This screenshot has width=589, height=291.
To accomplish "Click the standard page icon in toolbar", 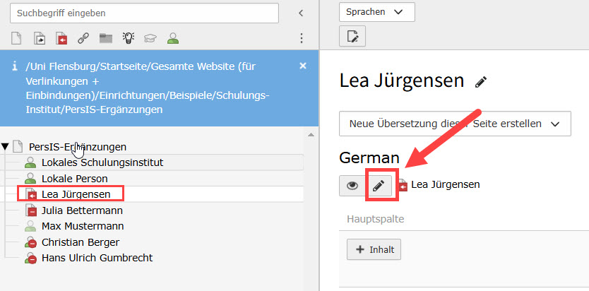I will click(x=18, y=38).
